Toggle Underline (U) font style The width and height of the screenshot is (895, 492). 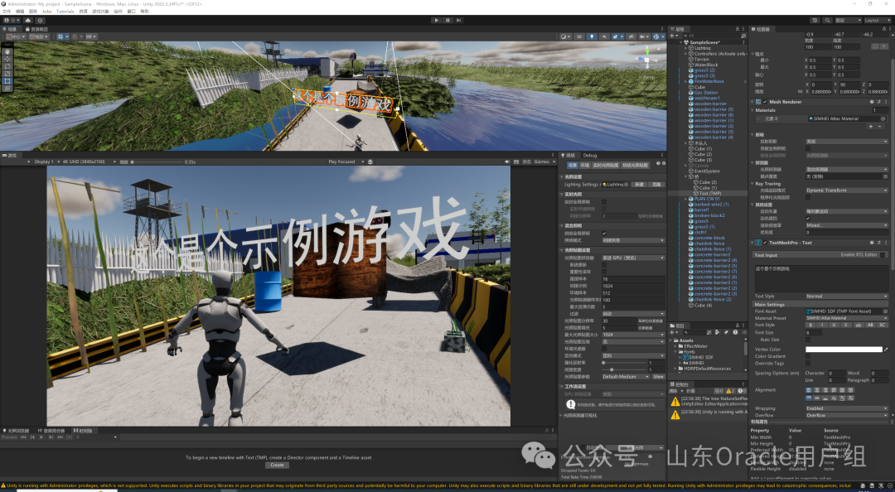[x=834, y=325]
